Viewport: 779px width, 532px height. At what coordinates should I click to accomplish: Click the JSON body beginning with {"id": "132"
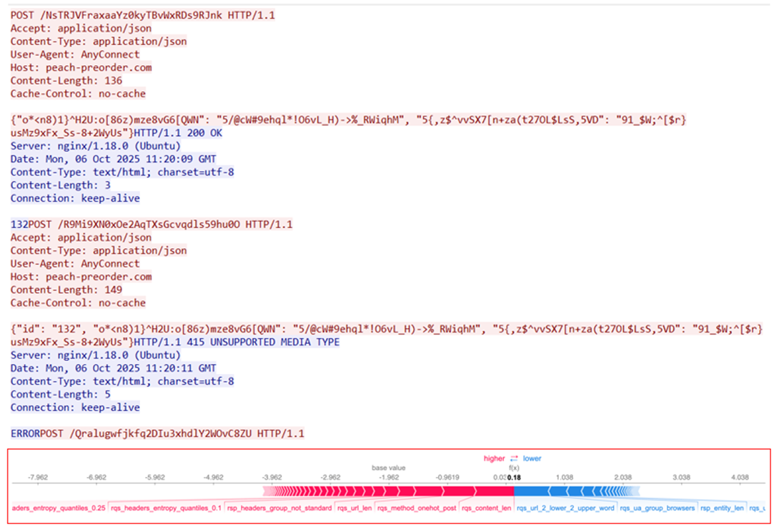coord(387,335)
